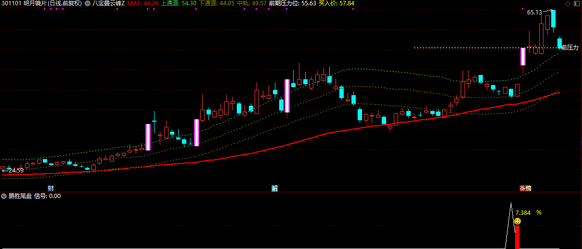582x249 pixels.
Task: Toggle the side panel layout icon
Action: [x=577, y=3]
